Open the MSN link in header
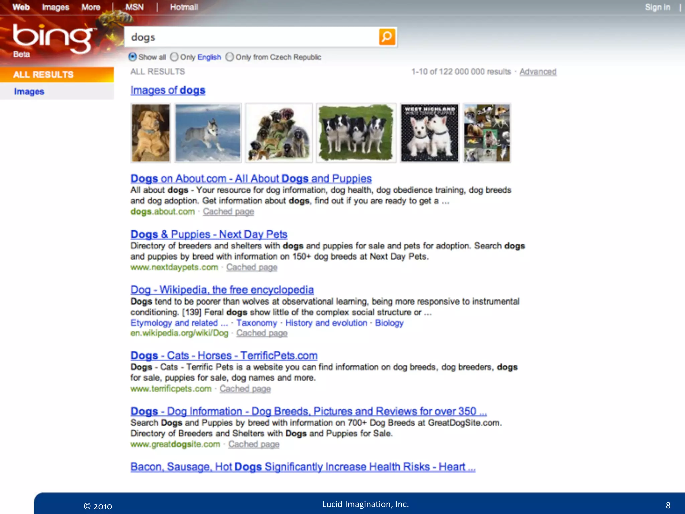 coord(134,7)
